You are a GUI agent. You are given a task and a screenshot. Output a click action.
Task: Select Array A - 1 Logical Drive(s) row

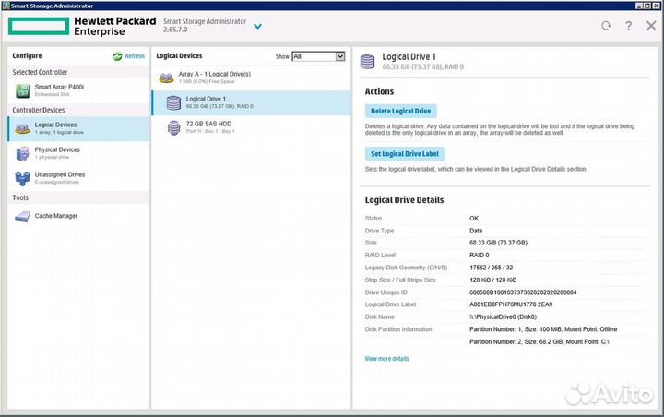tap(252, 77)
